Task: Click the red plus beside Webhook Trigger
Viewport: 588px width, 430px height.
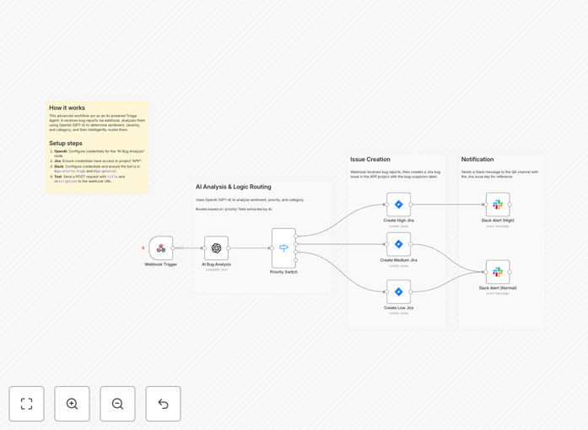Action: tap(143, 248)
